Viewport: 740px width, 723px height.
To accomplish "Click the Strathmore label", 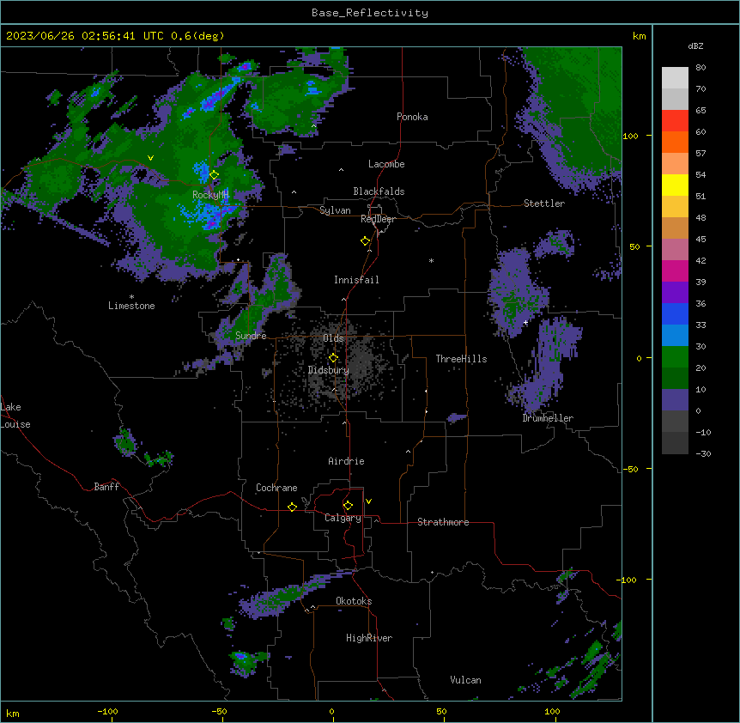I will click(x=443, y=522).
